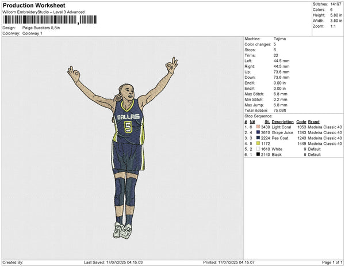Click design name 'Paige Bueckers 5,8in'
The height and width of the screenshot is (267, 345).
click(x=41, y=28)
